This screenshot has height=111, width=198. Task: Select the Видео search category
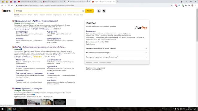pyautogui.click(x=30, y=15)
